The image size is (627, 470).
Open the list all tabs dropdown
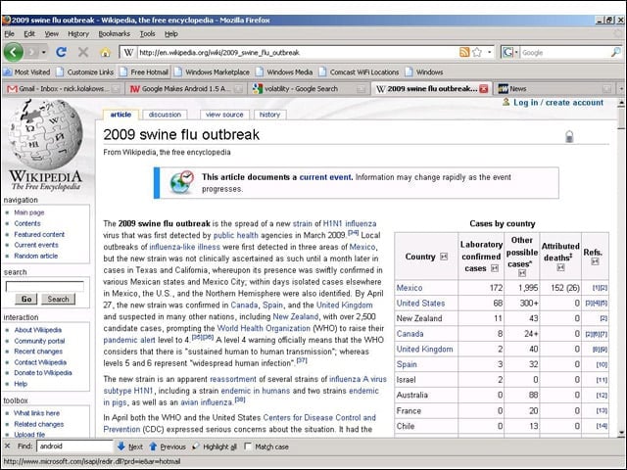[621, 89]
